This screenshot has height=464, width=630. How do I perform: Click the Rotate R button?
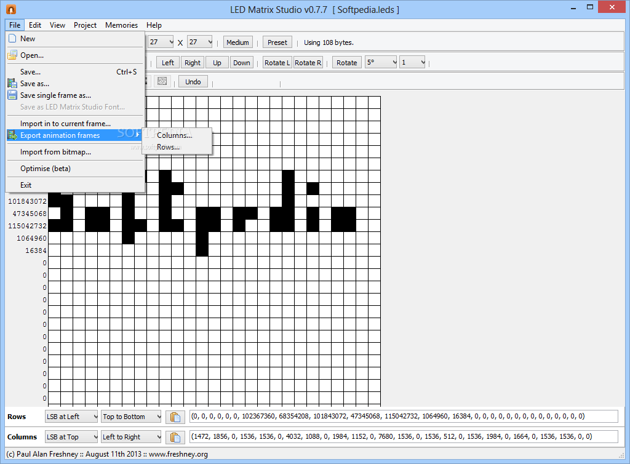point(308,62)
